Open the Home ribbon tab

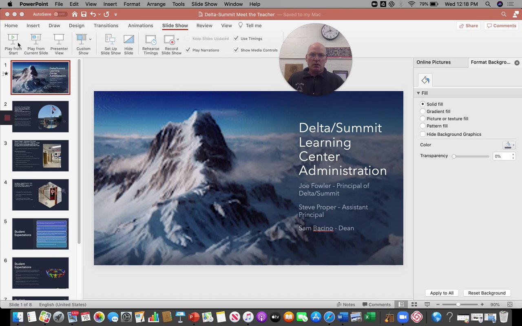coord(11,25)
